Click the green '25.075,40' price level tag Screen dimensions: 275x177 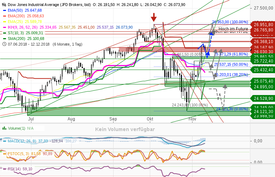tap(263, 81)
